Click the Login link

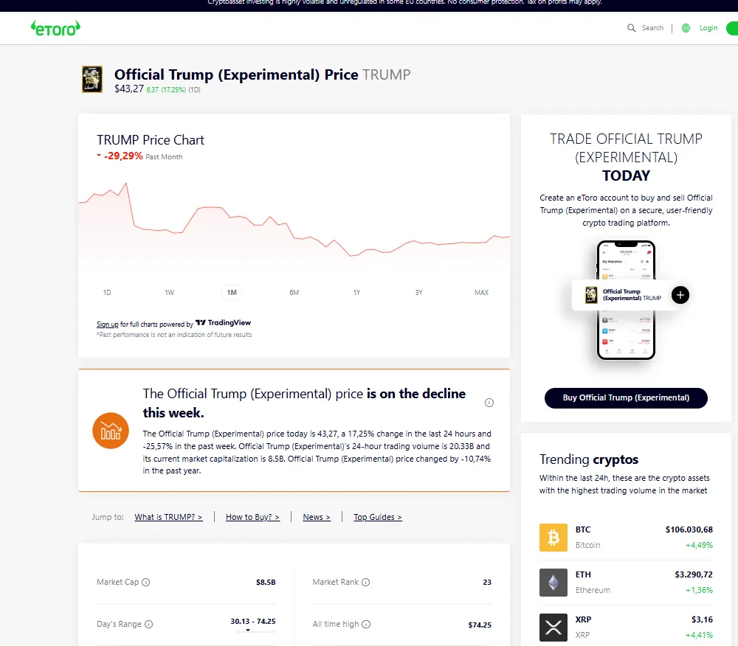[708, 28]
